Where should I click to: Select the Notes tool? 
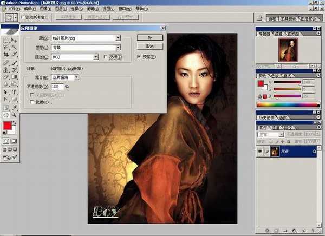(x=6, y=108)
